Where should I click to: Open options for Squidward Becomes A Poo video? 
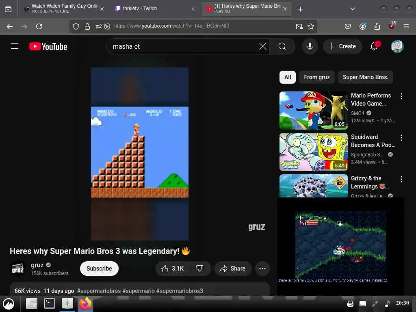pos(401,138)
